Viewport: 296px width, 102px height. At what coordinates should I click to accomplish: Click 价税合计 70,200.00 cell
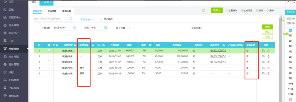[x=183, y=51]
